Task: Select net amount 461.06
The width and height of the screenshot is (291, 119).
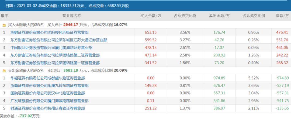Action: point(282,48)
